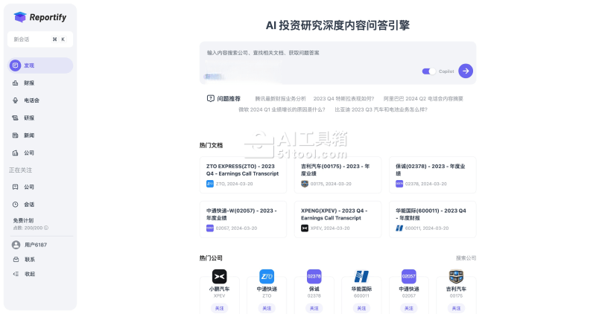Open 电话会 microphone item in sidebar

(31, 100)
